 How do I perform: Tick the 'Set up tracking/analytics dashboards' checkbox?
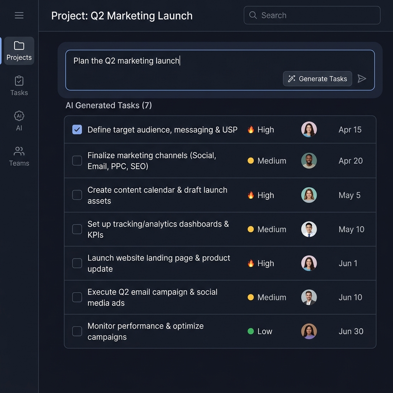tap(77, 229)
